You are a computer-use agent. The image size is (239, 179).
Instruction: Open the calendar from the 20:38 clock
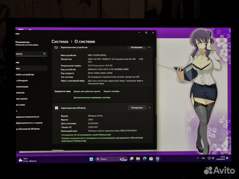coord(220,158)
